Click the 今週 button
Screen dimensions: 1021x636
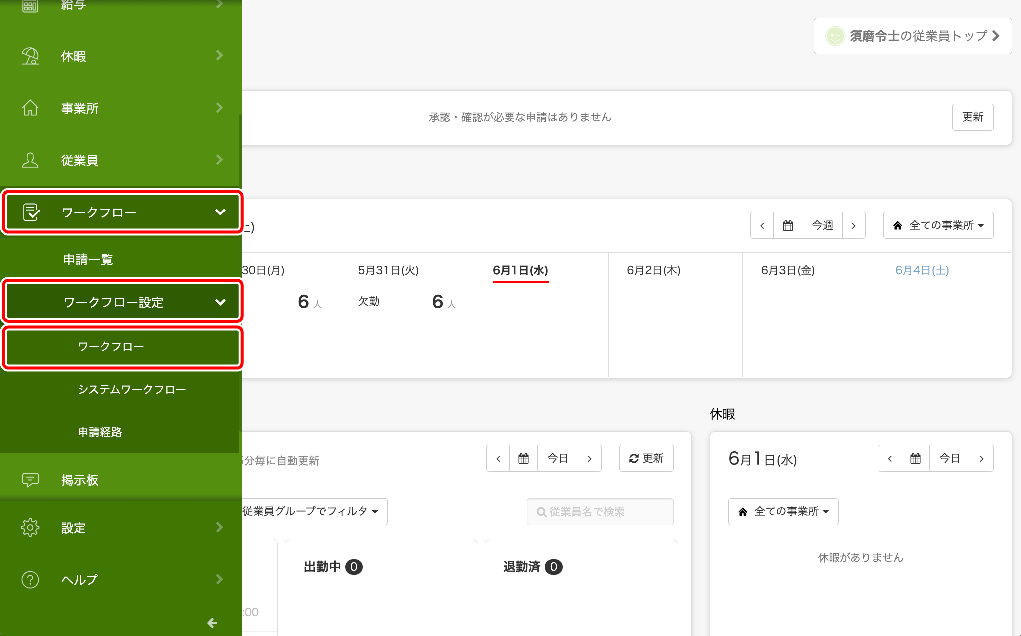(x=822, y=225)
